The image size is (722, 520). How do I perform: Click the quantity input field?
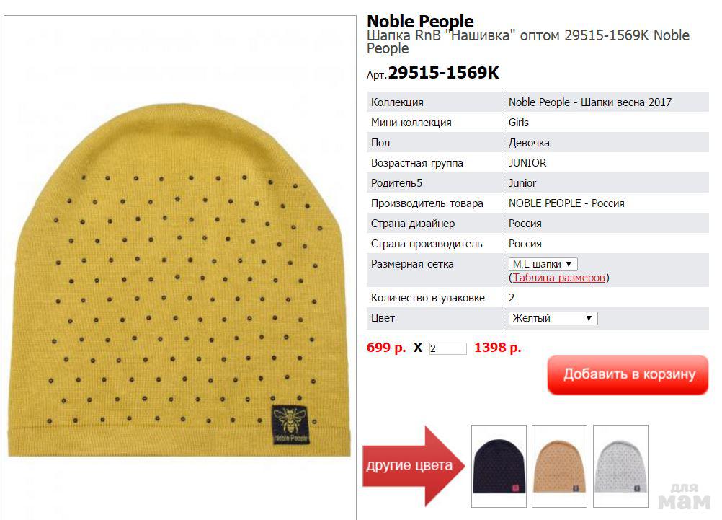pos(447,348)
